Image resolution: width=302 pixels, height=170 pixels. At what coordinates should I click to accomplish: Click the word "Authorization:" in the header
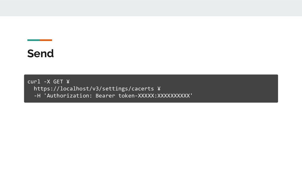(69, 96)
